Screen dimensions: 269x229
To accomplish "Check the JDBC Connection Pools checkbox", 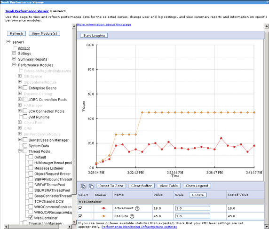I will click(25, 99).
